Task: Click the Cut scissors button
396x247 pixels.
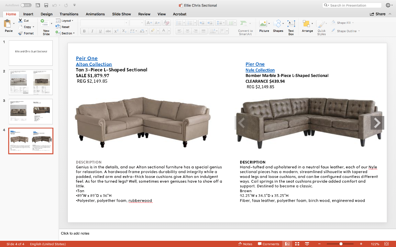Action: (x=23, y=20)
